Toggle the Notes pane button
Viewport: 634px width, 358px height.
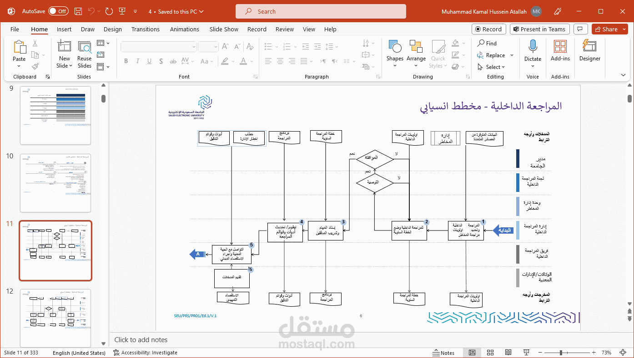coord(443,353)
